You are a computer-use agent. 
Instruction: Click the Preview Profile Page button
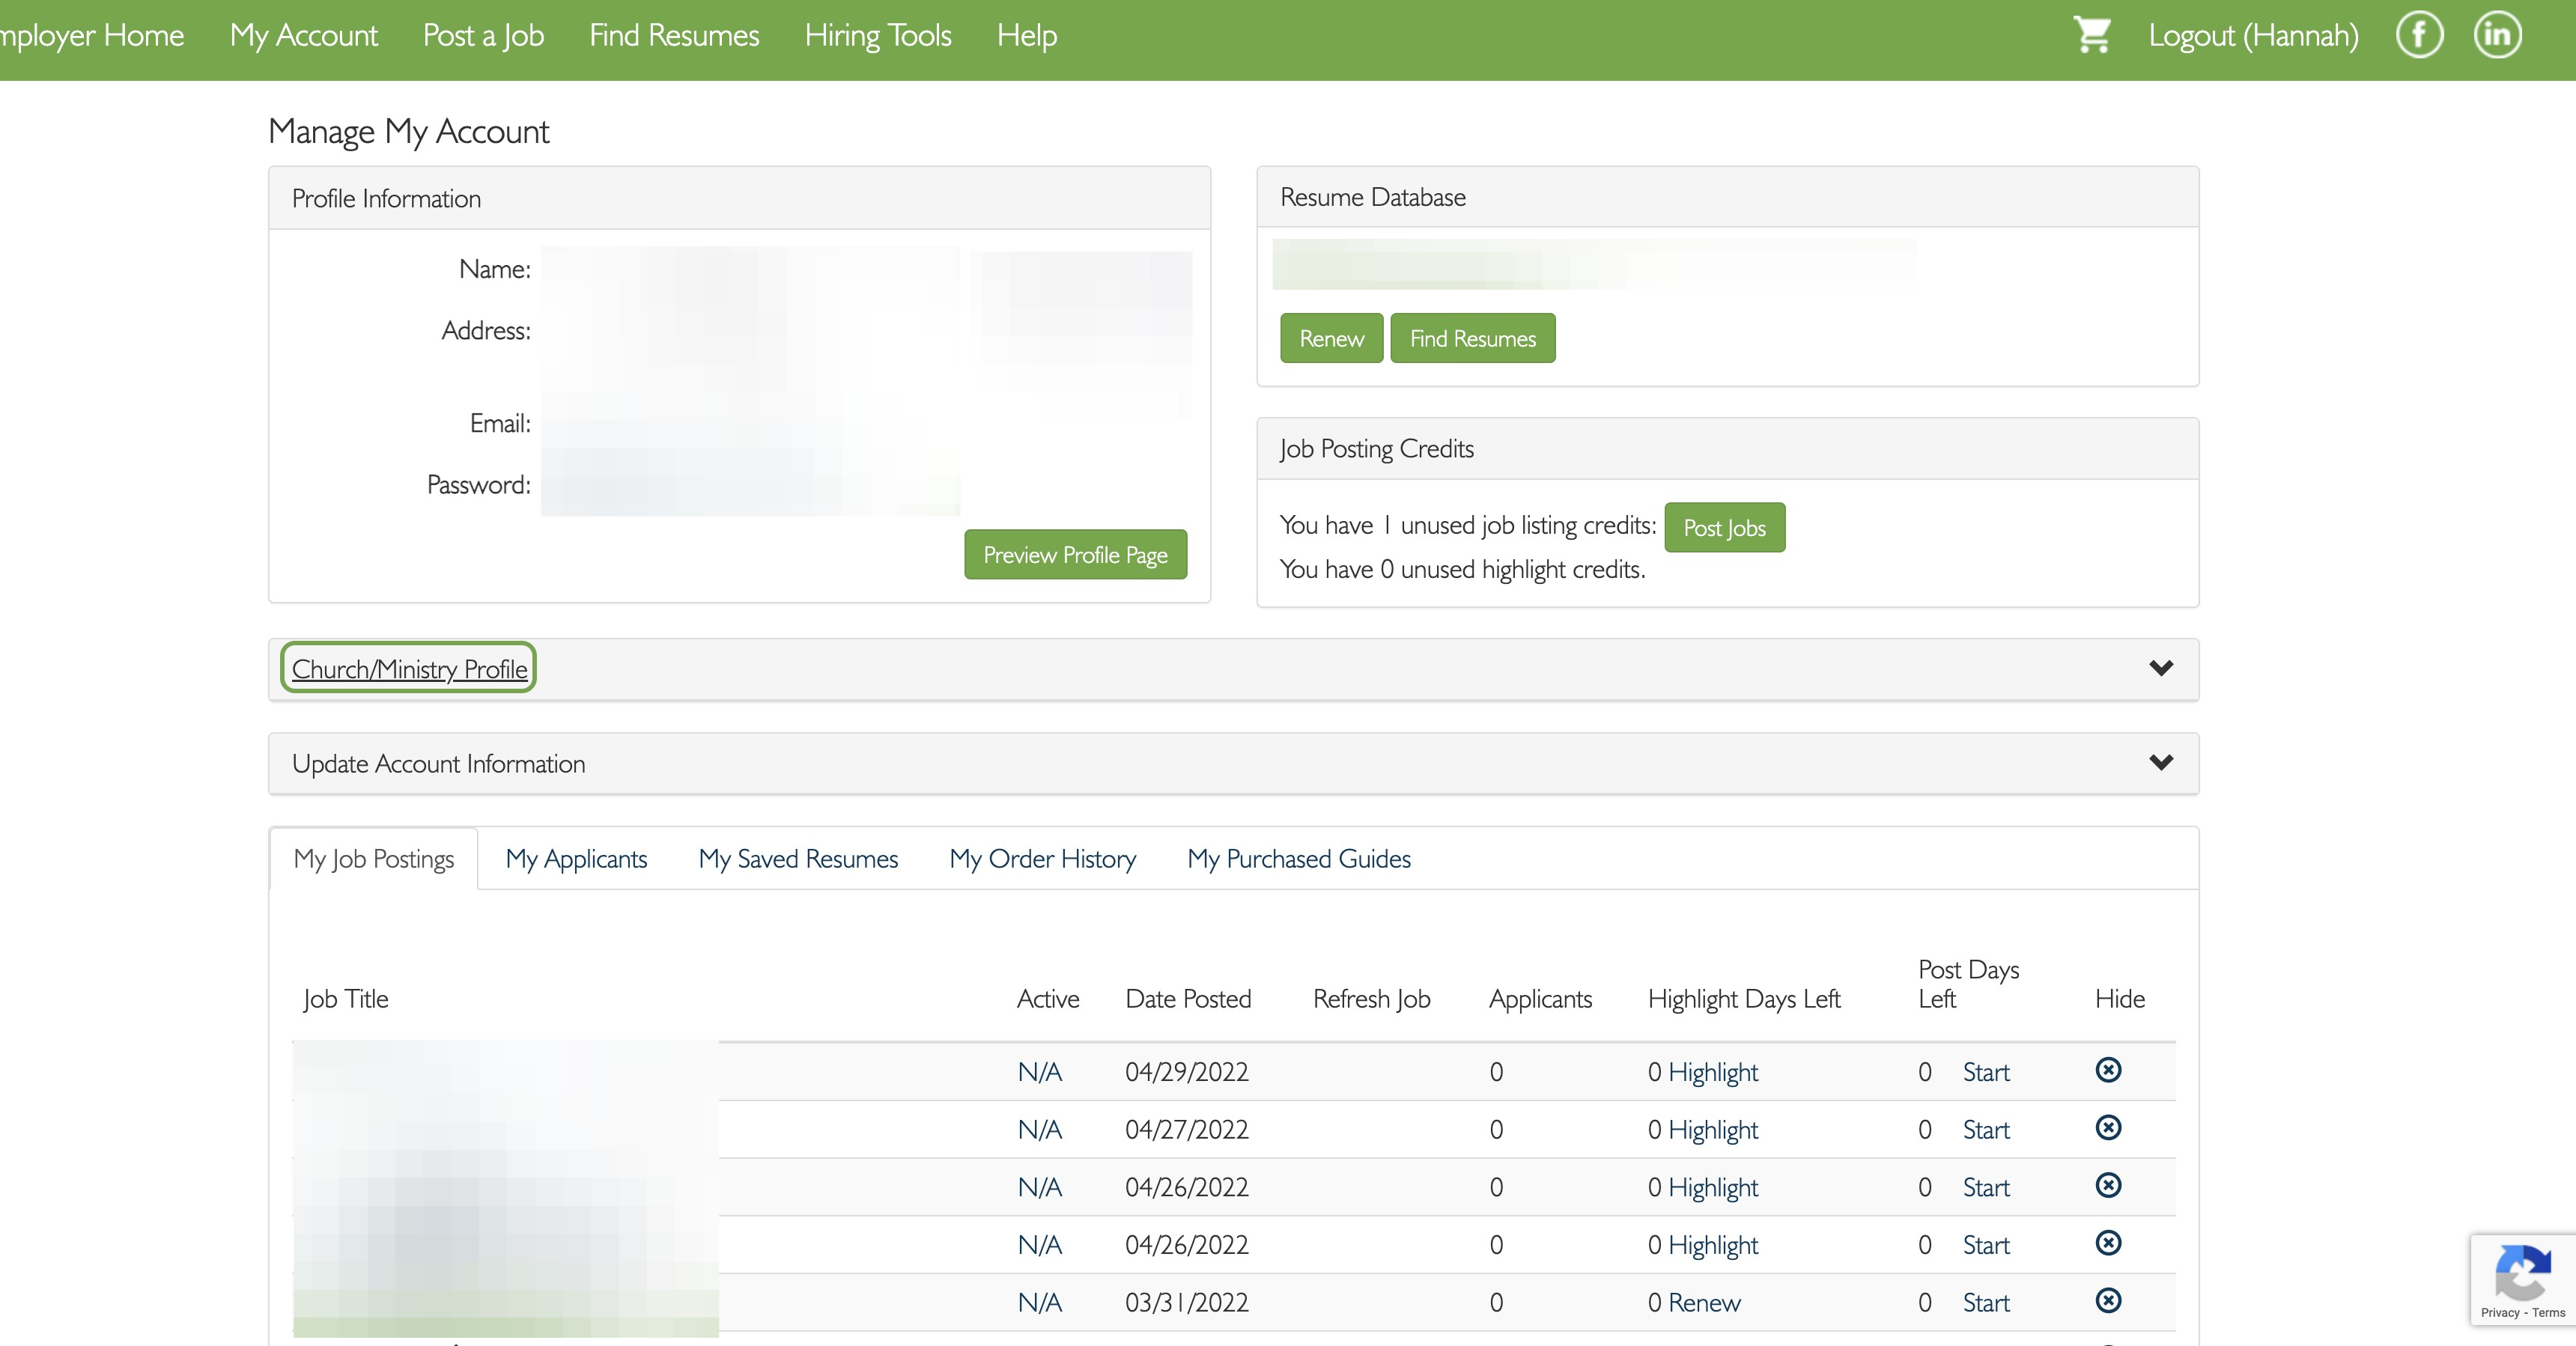(x=1075, y=554)
